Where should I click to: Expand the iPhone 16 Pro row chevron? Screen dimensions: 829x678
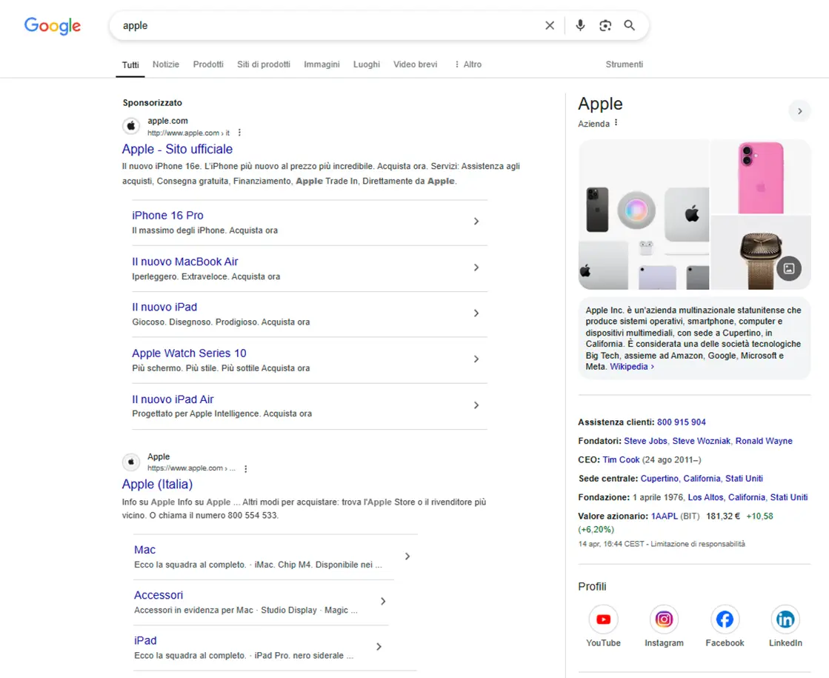pyautogui.click(x=476, y=221)
